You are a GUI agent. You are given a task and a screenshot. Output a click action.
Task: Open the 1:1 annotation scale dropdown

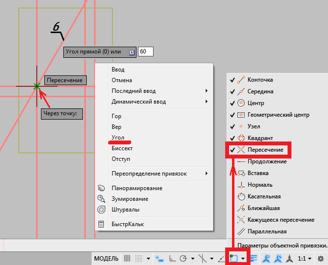[304, 258]
